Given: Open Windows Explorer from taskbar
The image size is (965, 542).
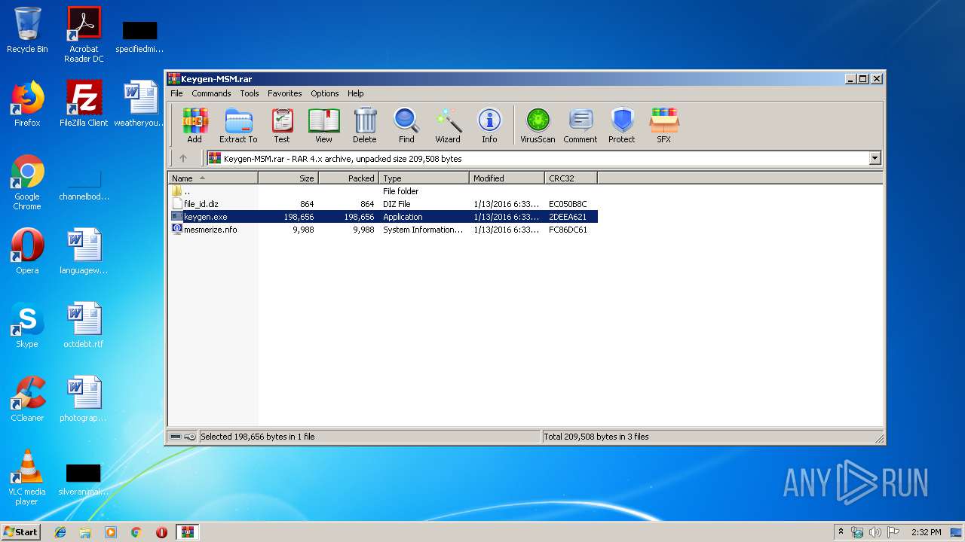Looking at the screenshot, I should point(85,532).
